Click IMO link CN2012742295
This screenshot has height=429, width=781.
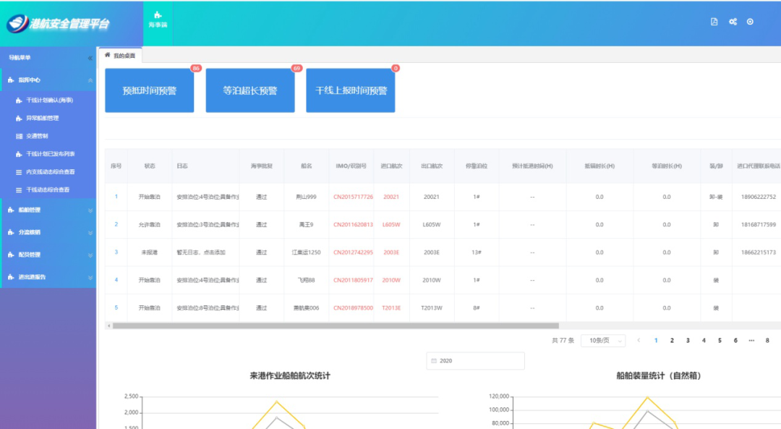(353, 252)
